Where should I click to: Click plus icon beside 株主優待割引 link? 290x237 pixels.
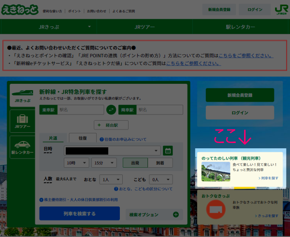pos(42,200)
